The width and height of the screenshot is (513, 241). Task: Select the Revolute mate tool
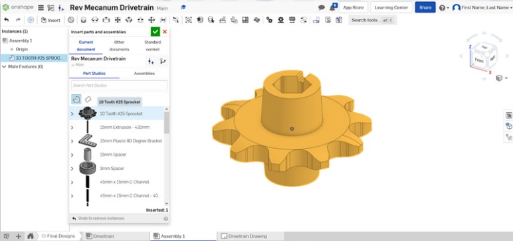point(95,20)
